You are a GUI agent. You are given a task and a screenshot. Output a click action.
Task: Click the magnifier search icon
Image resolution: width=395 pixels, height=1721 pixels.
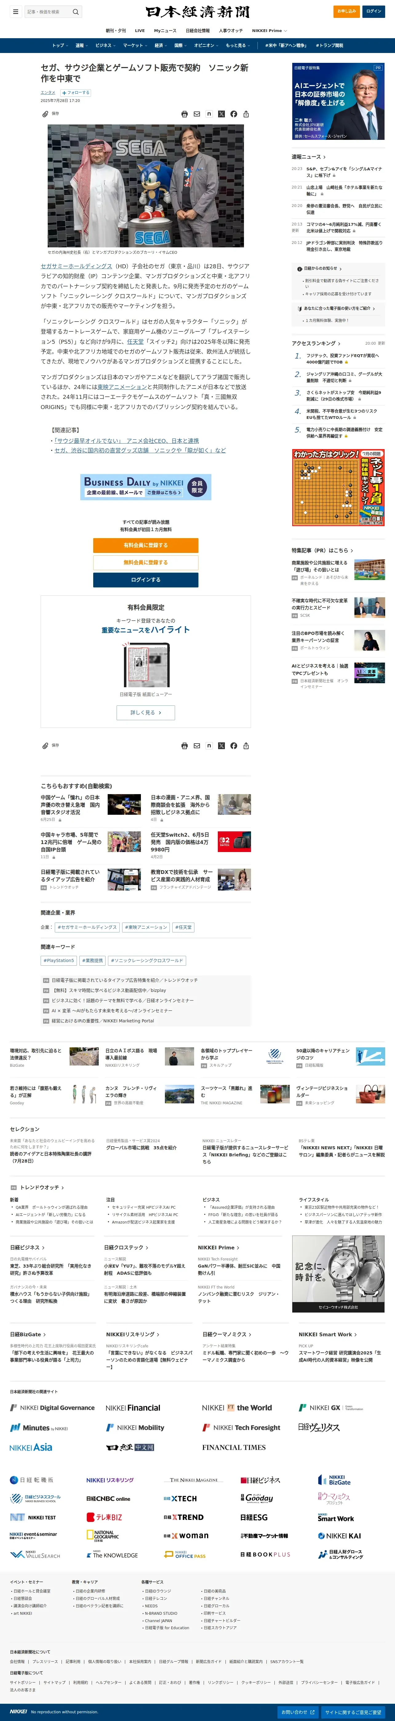[75, 11]
